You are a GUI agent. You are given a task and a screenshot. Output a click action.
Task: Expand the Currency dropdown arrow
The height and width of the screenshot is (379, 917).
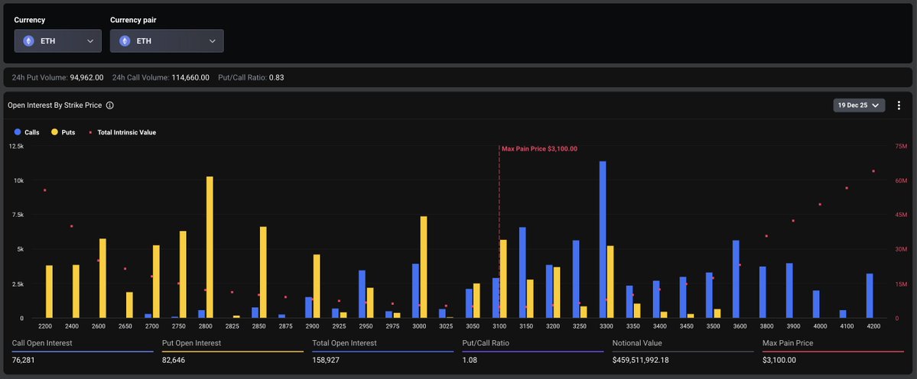coord(90,41)
